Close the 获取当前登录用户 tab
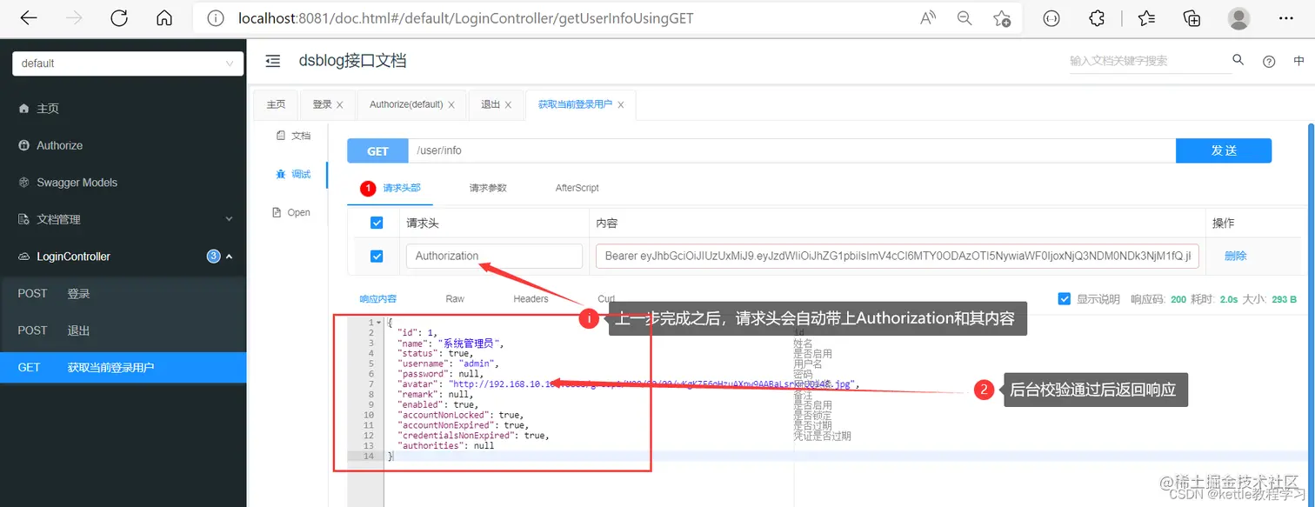This screenshot has width=1315, height=507. 620,104
